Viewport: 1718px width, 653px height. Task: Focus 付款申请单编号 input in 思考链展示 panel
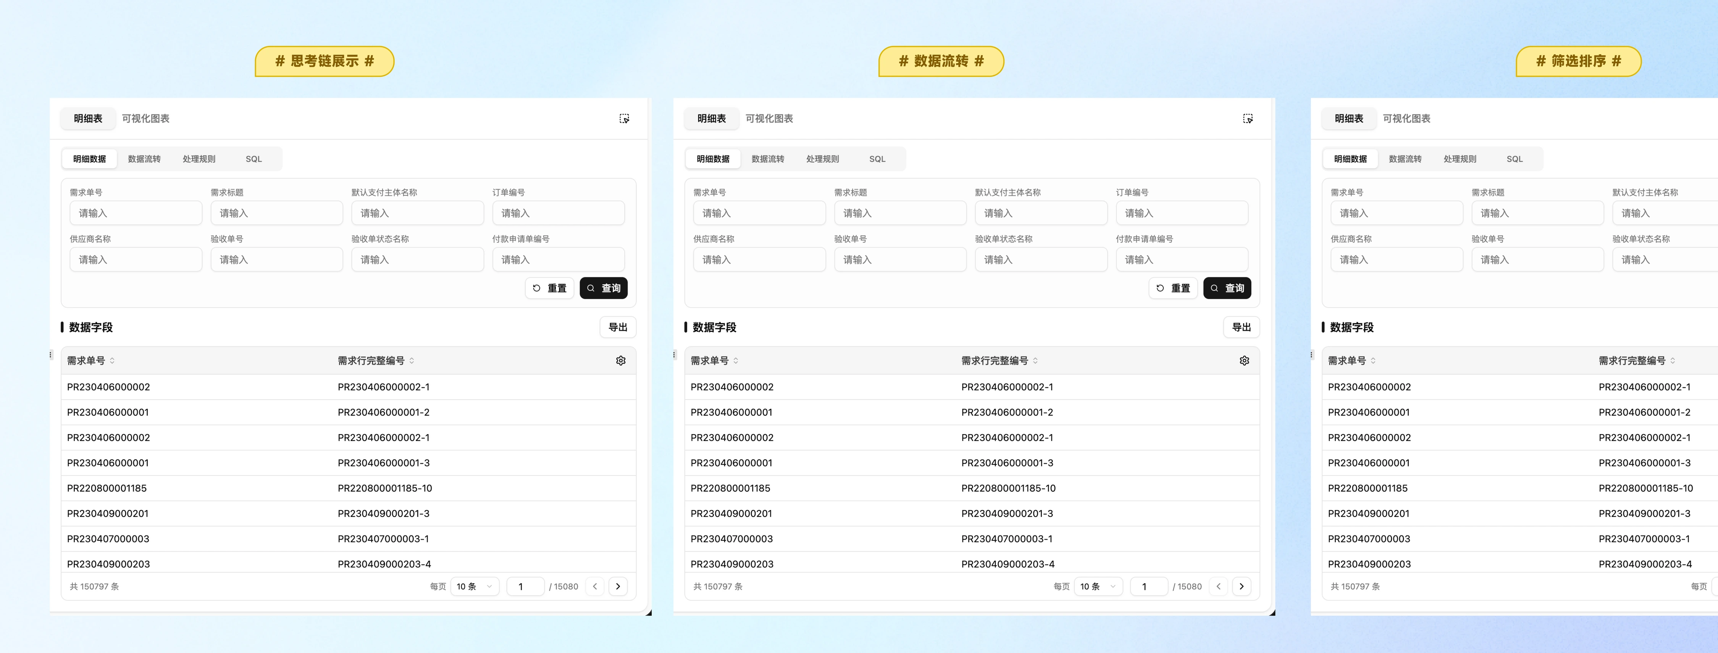(x=558, y=260)
